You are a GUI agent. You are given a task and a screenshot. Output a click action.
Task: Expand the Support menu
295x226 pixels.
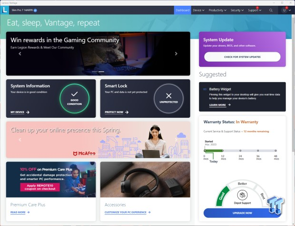point(255,10)
